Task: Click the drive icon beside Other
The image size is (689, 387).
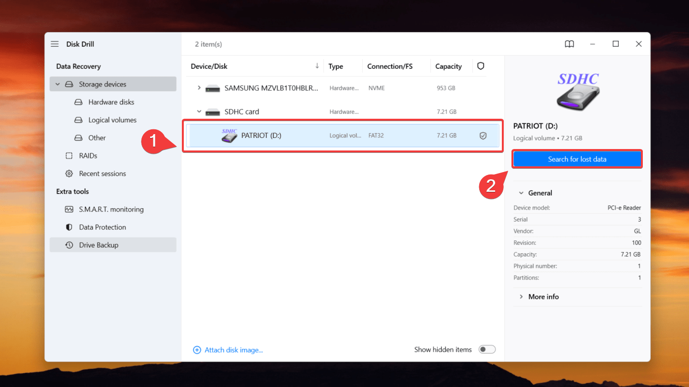Action: pos(78,137)
